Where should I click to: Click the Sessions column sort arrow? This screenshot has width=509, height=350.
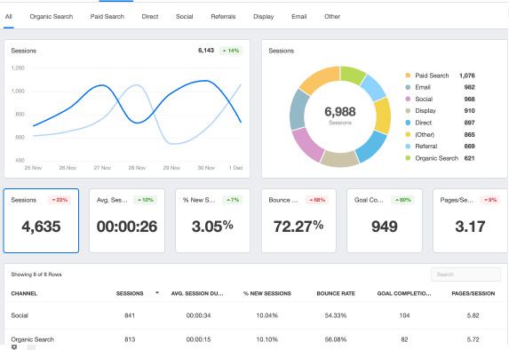(157, 293)
